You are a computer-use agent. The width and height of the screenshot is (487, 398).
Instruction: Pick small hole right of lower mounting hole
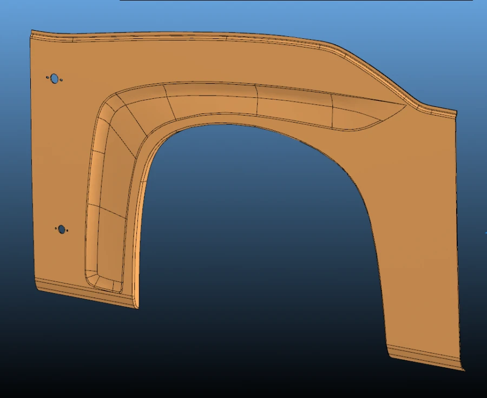(x=68, y=232)
